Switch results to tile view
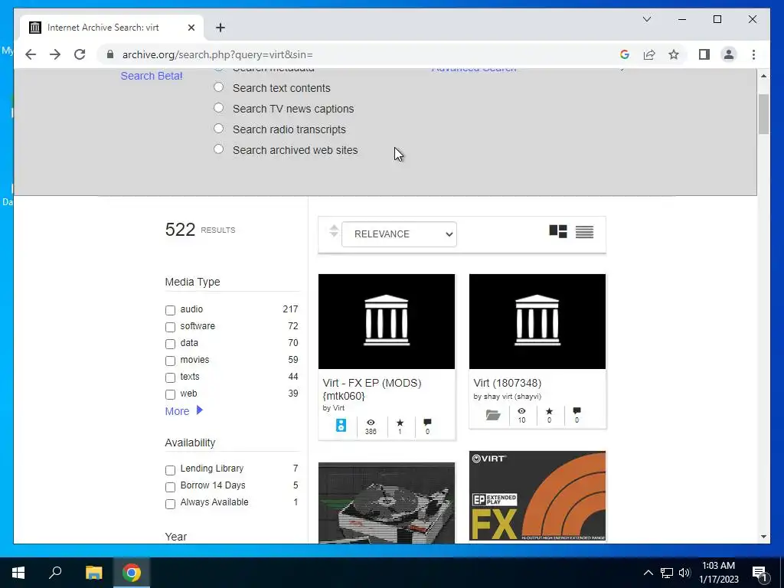784x588 pixels. [x=558, y=231]
